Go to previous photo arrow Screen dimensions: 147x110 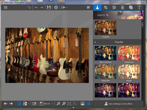(6, 104)
